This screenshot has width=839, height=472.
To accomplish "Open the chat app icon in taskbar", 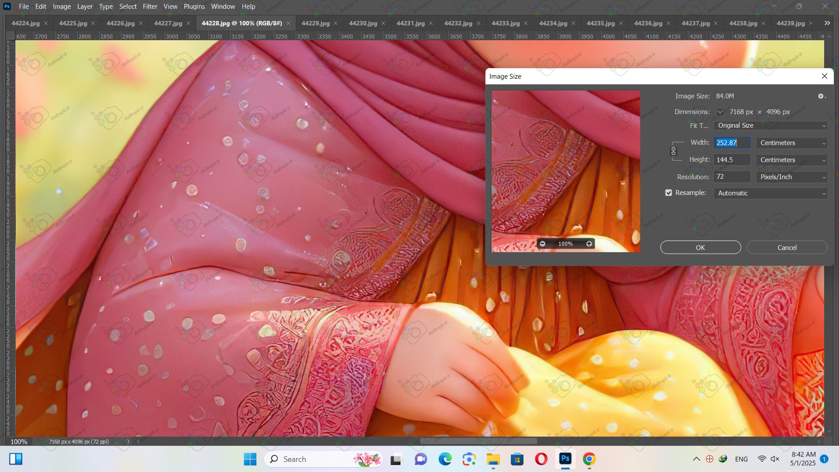I will (x=421, y=459).
